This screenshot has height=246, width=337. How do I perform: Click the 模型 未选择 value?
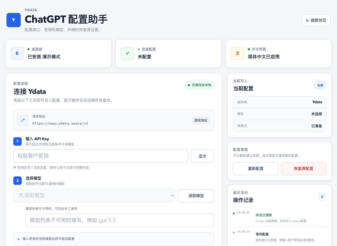tap(317, 114)
